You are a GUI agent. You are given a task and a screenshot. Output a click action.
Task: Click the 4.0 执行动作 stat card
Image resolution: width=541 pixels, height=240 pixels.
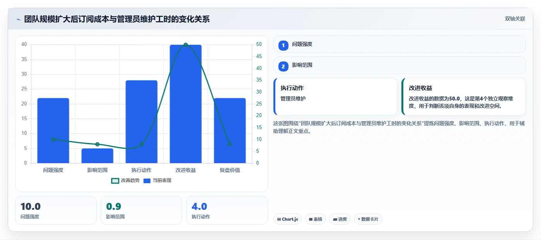coord(227,210)
